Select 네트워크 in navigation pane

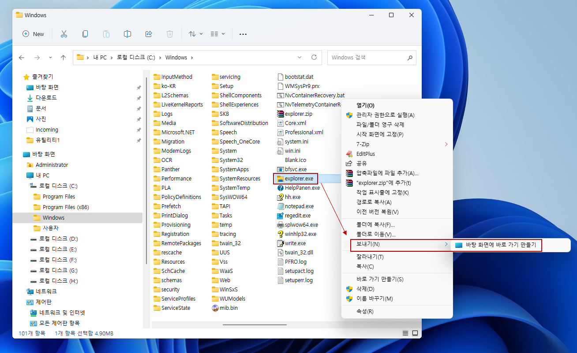coord(46,291)
